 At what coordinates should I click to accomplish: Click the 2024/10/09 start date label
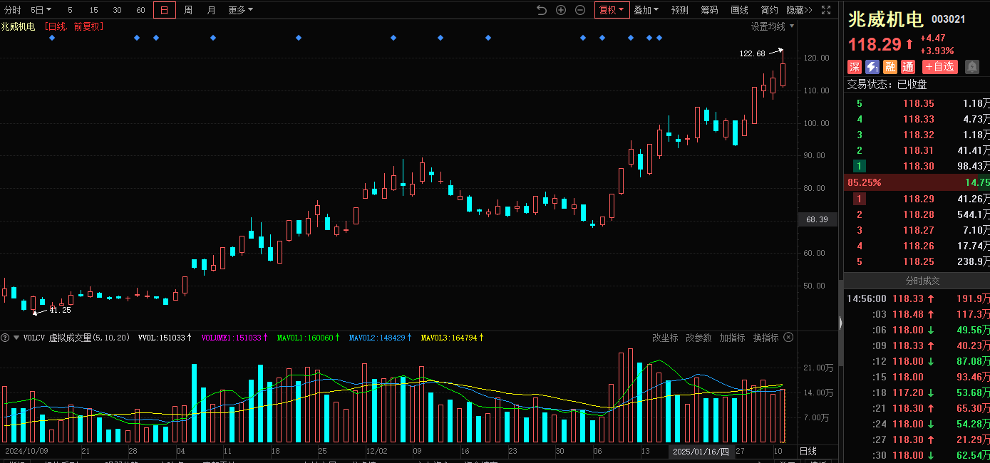click(x=25, y=452)
